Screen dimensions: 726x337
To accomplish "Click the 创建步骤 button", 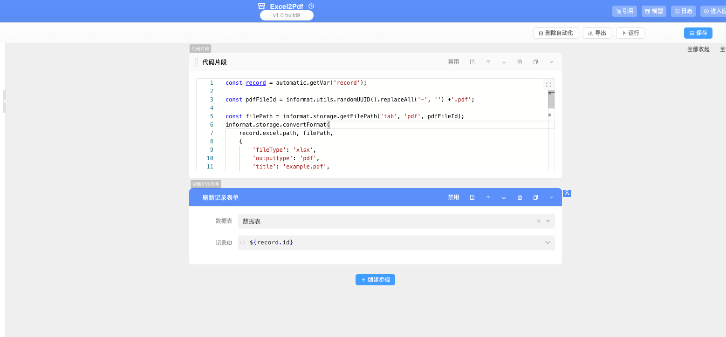I will (375, 280).
